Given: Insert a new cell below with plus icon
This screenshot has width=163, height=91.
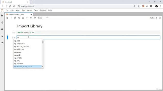Looking at the screenshot, I should click(11, 18).
